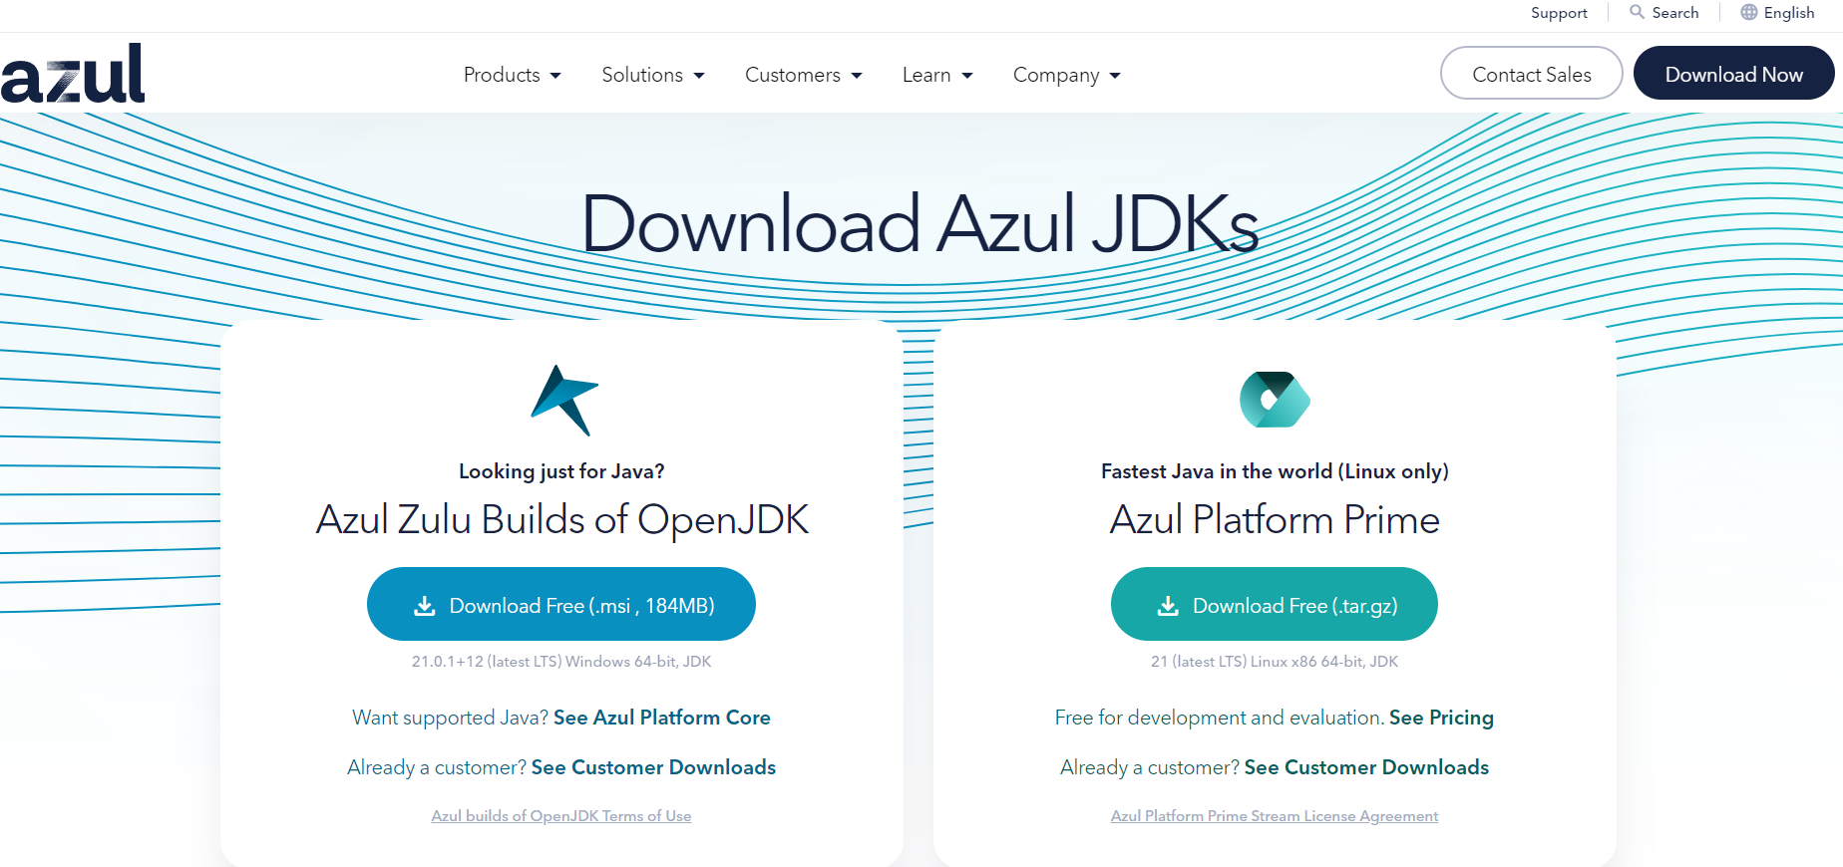Open the Customers menu
Screen dimensions: 1843x867
tap(804, 75)
